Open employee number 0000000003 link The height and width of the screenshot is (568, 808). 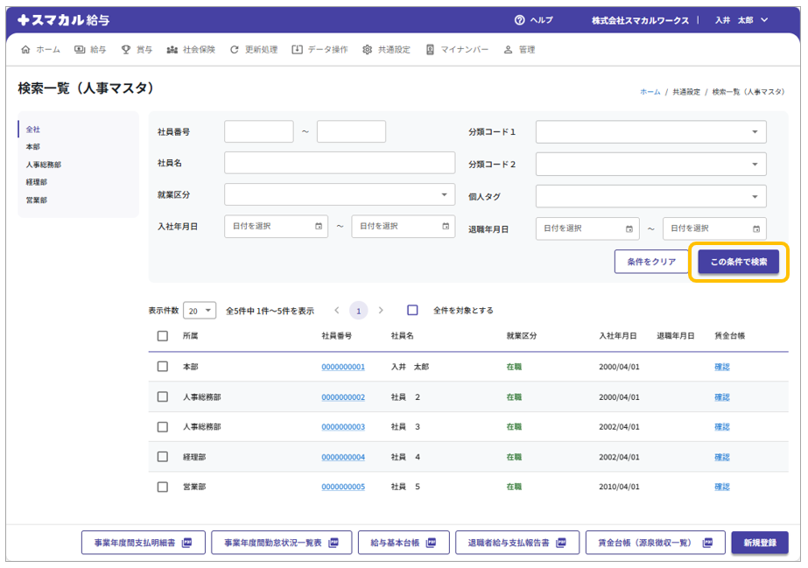(x=343, y=427)
